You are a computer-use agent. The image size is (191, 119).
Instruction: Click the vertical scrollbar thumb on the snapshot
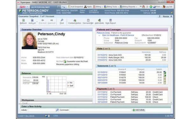coord(171,39)
